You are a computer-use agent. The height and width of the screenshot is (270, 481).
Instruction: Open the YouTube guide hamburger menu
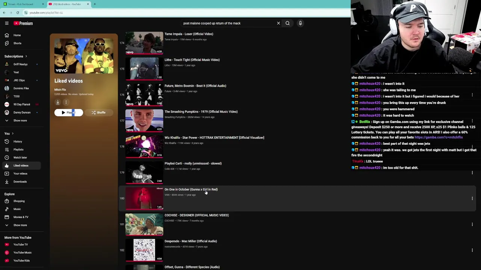coord(7,23)
